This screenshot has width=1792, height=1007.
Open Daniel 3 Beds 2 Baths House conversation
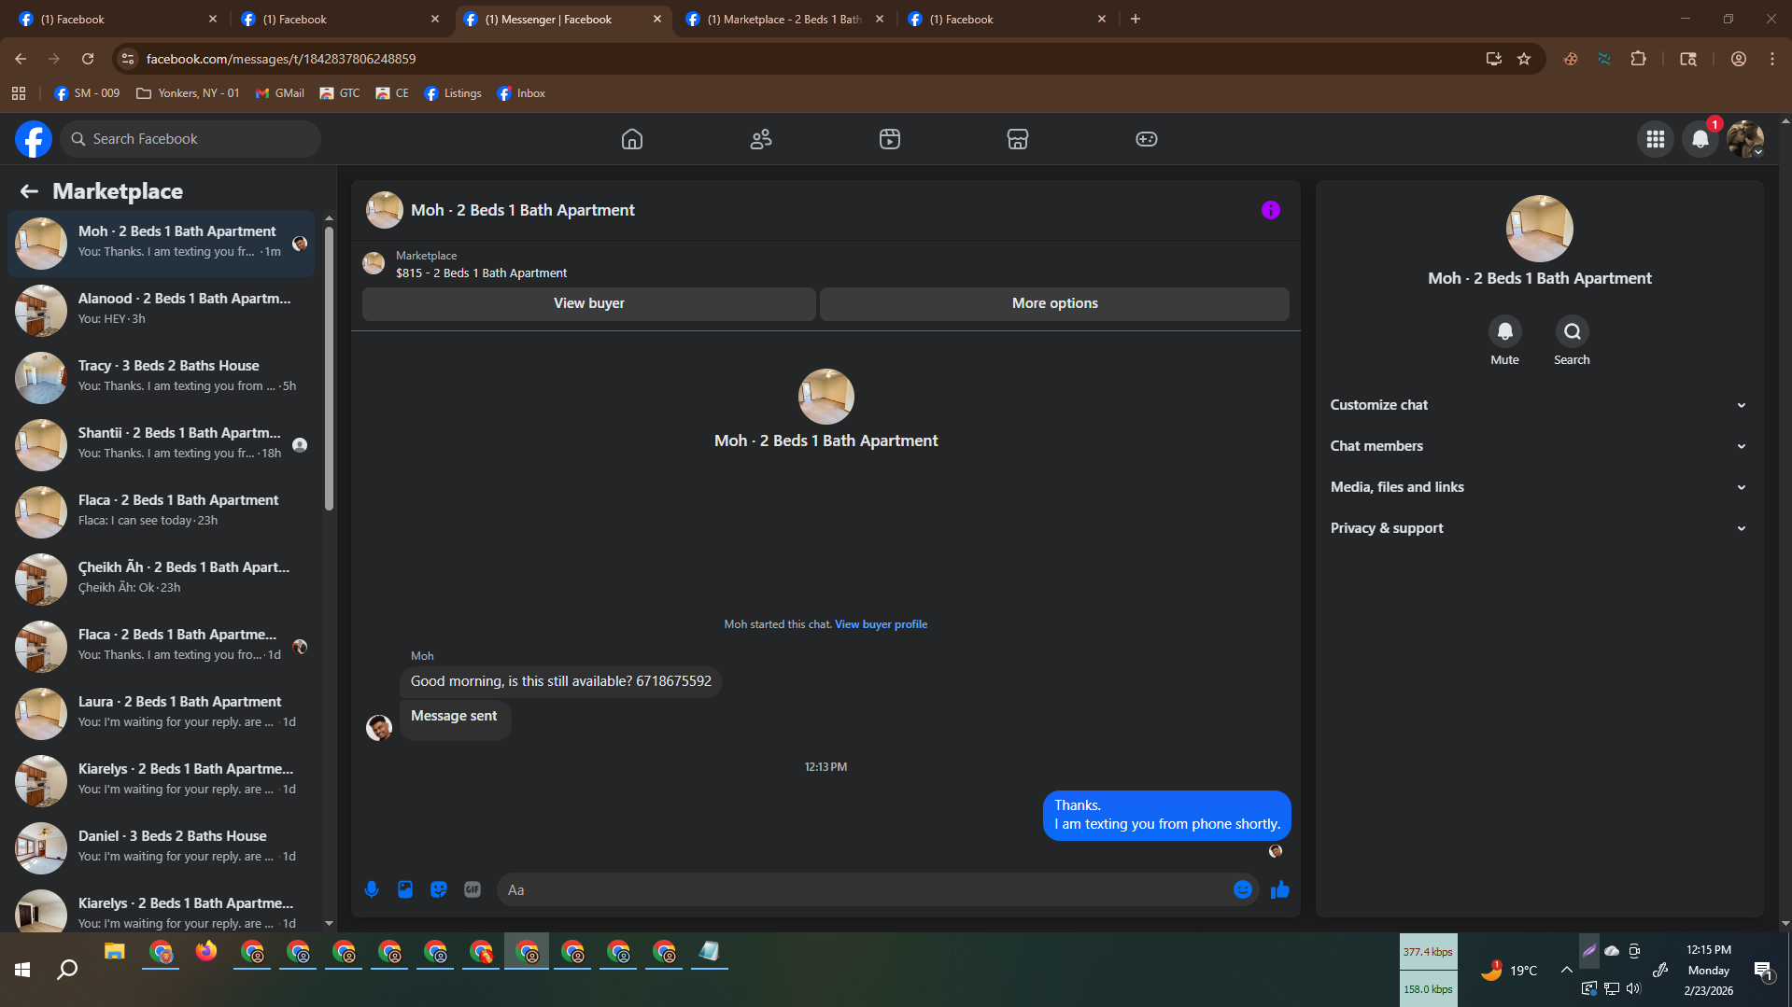coord(161,847)
